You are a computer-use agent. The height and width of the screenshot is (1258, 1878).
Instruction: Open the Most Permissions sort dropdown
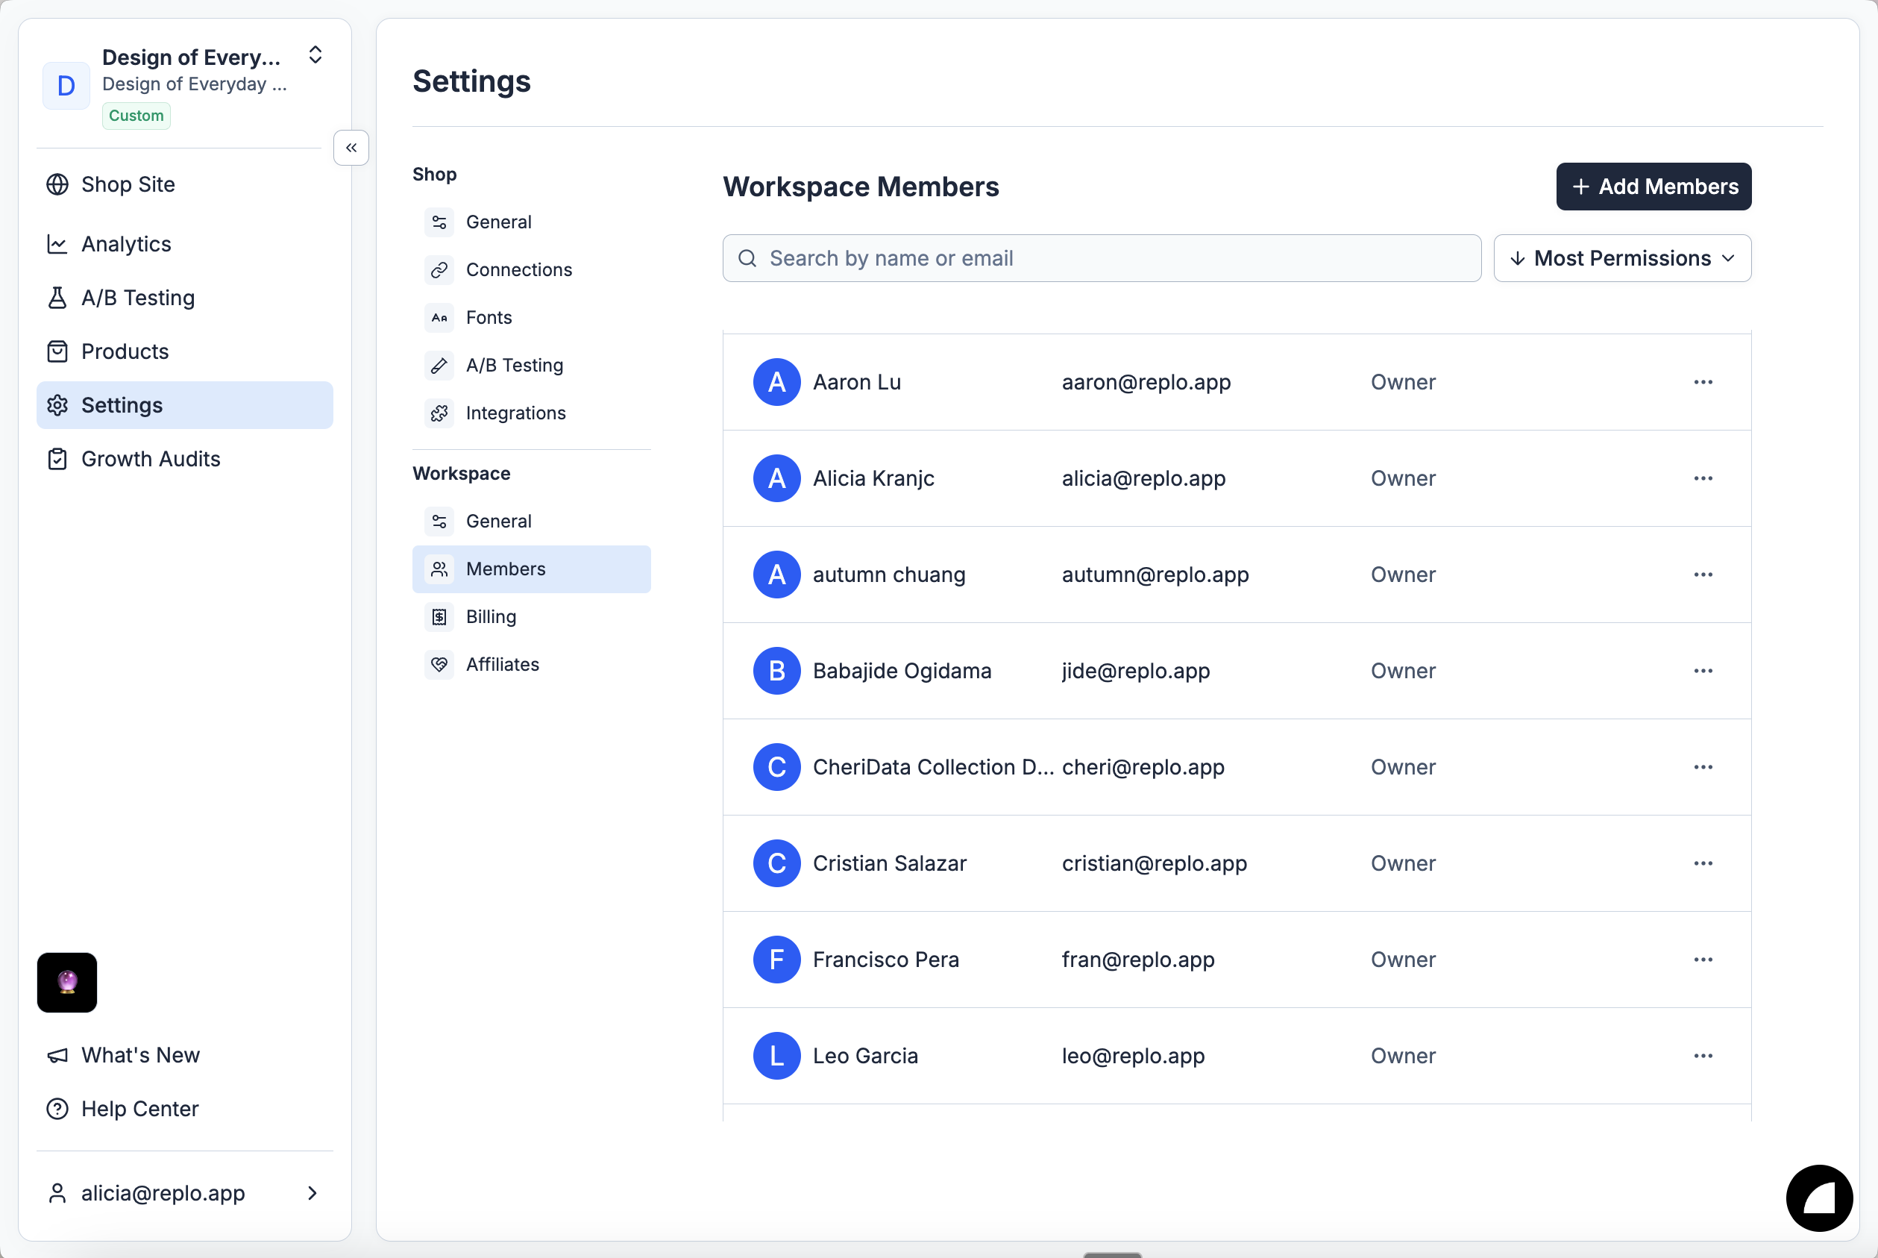(x=1621, y=258)
